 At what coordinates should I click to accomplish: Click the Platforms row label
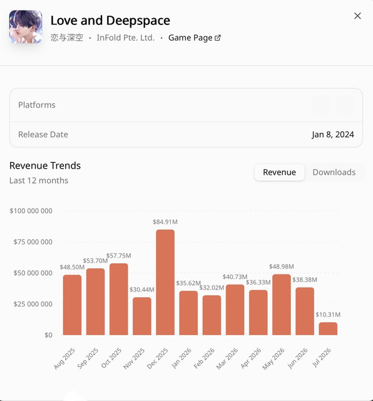coord(37,105)
